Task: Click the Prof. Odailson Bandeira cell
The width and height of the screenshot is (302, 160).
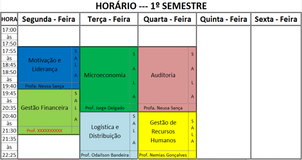Action: pos(105,155)
